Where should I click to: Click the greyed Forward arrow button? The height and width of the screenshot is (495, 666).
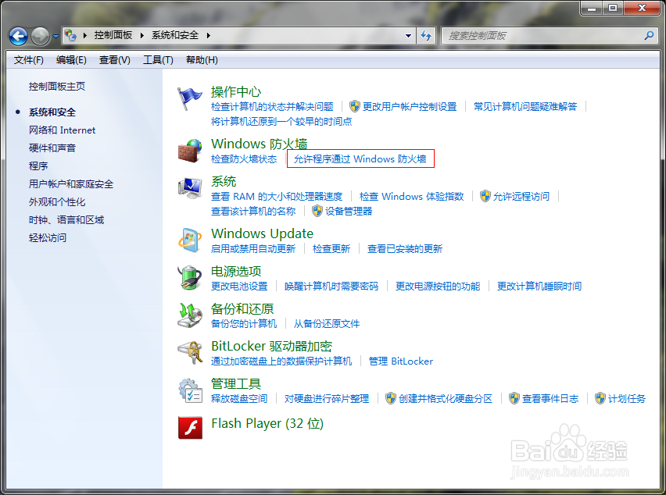pos(40,36)
